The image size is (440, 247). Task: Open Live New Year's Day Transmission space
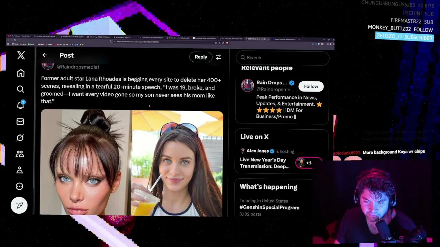point(265,163)
